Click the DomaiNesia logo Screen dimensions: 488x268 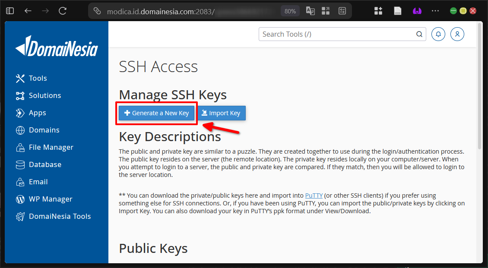(x=57, y=46)
